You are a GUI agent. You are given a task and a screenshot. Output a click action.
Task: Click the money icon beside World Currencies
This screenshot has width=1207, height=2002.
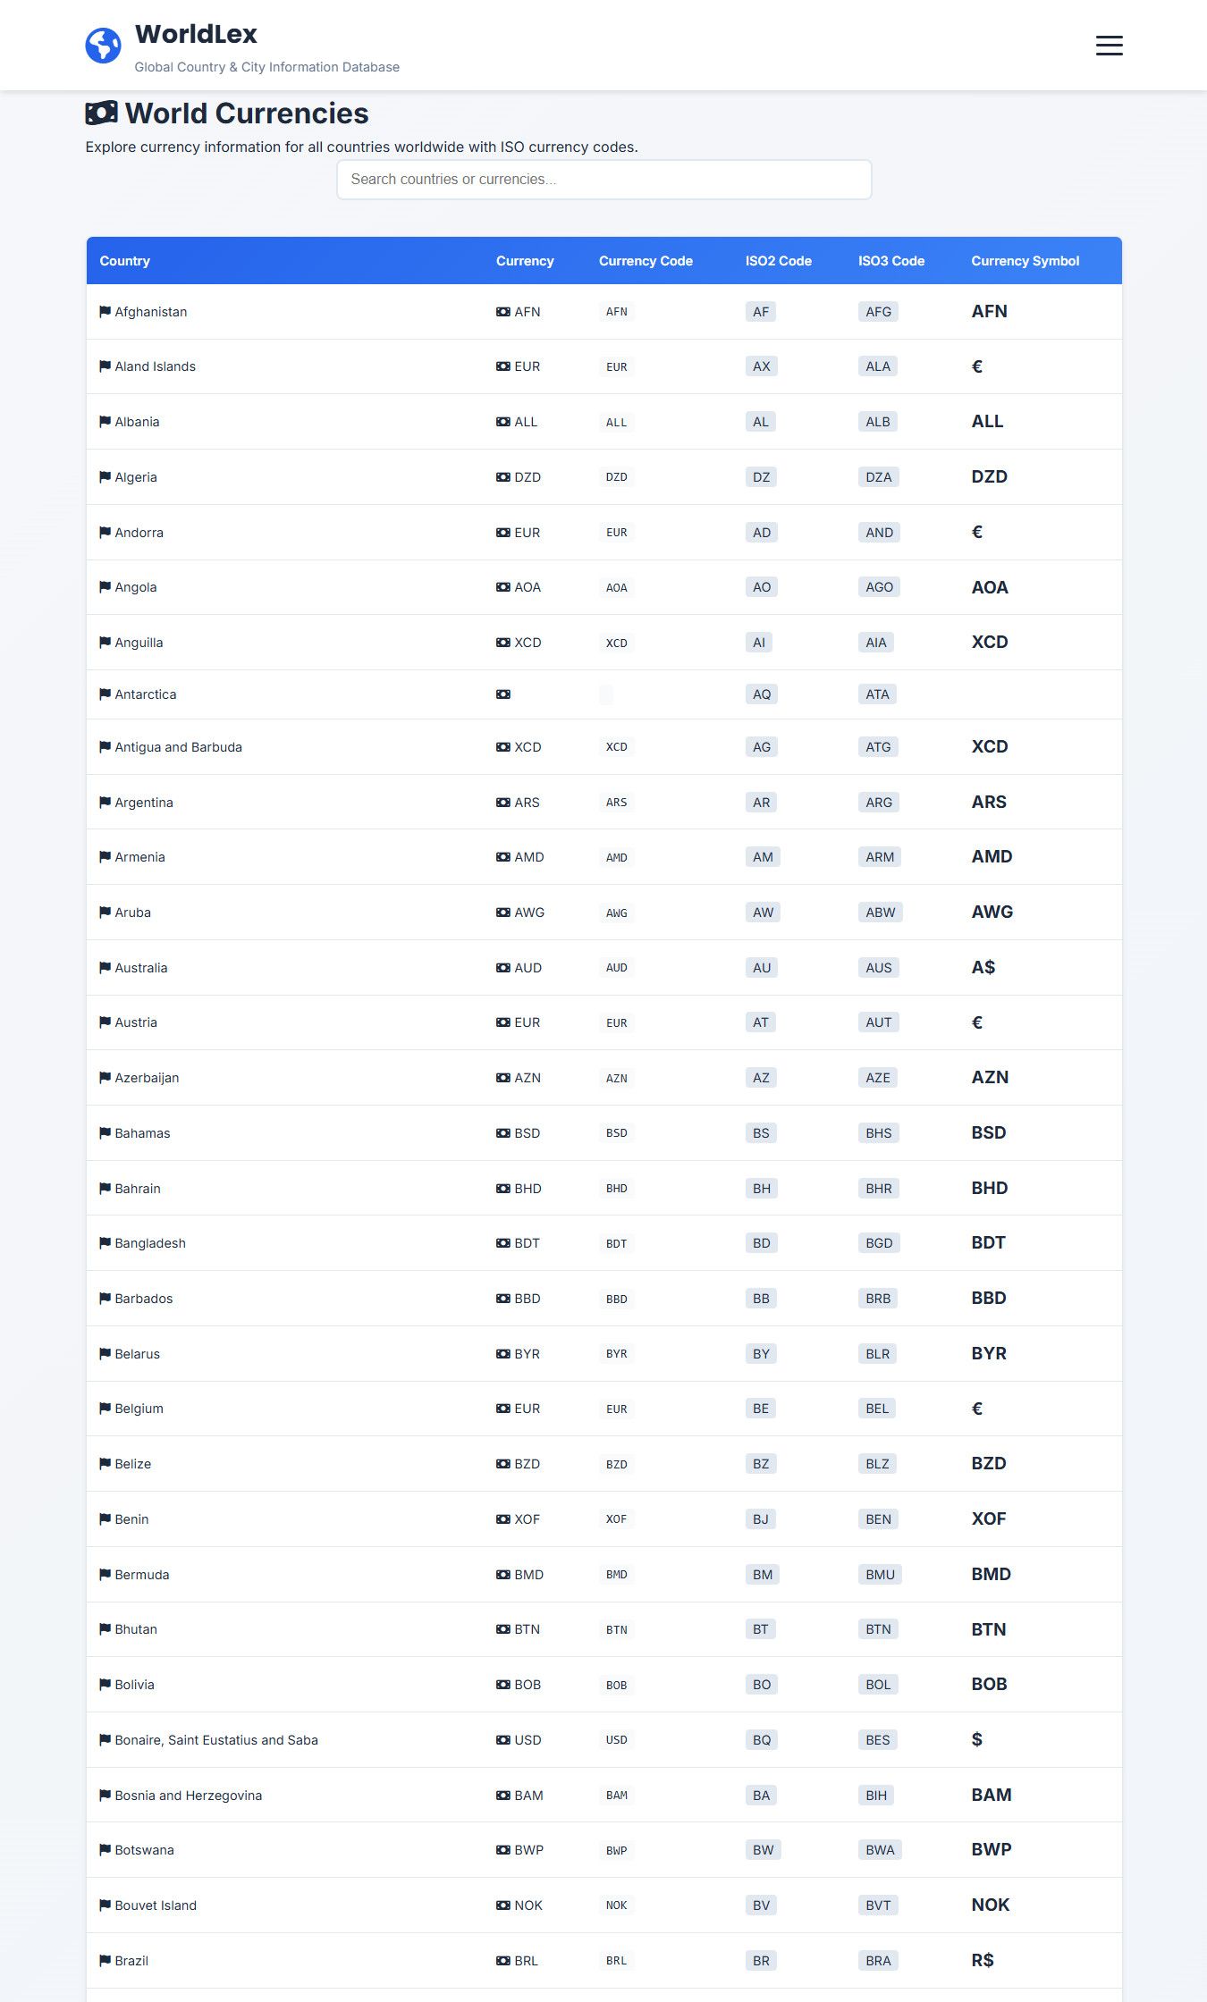[x=101, y=113]
